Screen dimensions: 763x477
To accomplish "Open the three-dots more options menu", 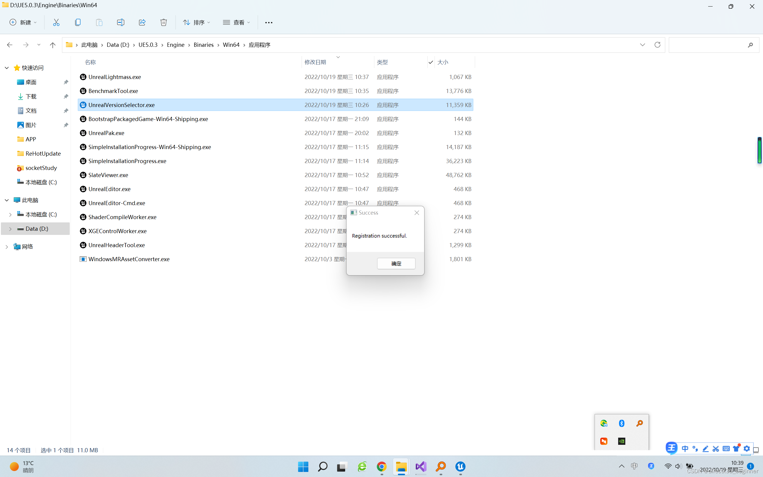I will pos(269,22).
